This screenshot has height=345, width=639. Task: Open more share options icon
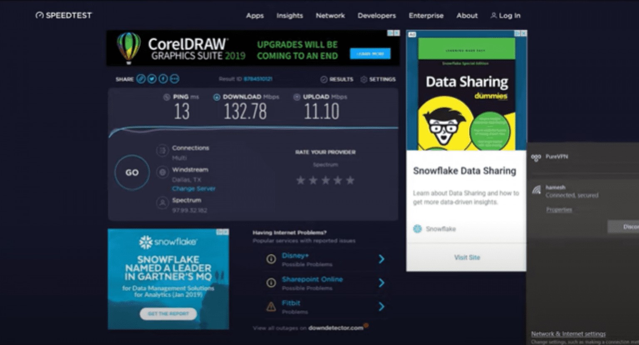(175, 79)
